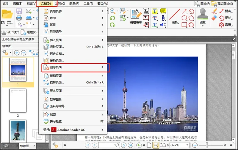This screenshot has width=238, height=150.
Task: Click zoom out minus button in status bar
Action: pyautogui.click(x=195, y=145)
